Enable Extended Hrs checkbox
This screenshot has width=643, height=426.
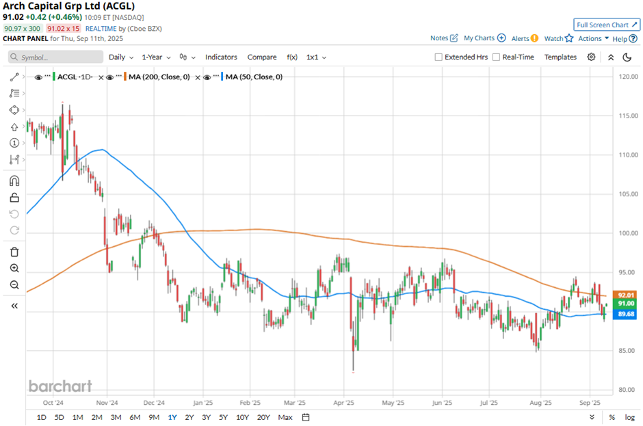pyautogui.click(x=438, y=57)
